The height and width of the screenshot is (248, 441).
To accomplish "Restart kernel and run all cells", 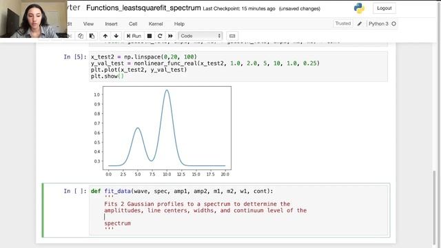I will click(170, 36).
